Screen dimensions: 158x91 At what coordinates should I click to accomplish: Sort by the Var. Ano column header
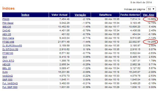pyautogui.click(x=149, y=15)
